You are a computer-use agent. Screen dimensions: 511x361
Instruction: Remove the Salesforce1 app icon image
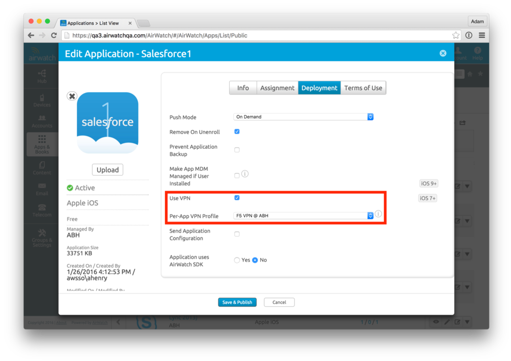click(x=72, y=96)
